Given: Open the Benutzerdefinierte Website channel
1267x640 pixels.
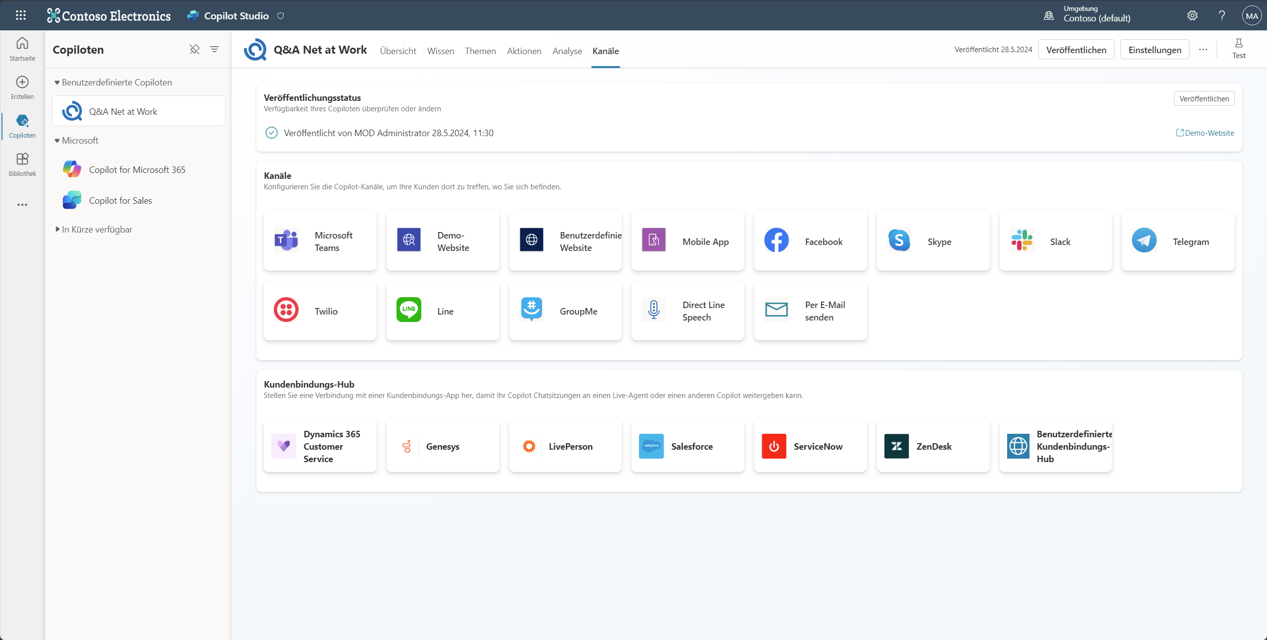Looking at the screenshot, I should [565, 241].
